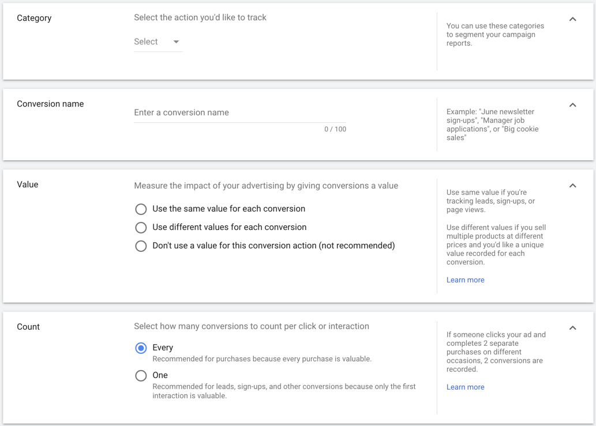Choose 'Use the same value for each conversion'
596x426 pixels.
tap(141, 209)
